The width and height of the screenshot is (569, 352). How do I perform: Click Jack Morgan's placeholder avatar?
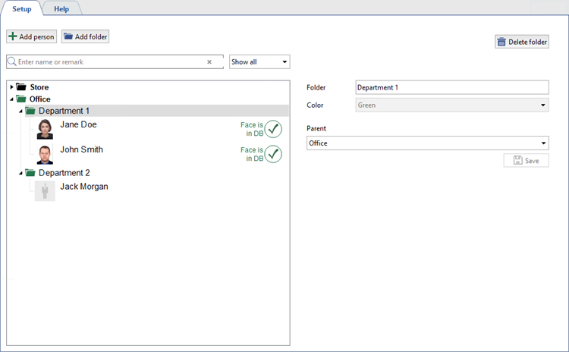(x=45, y=190)
